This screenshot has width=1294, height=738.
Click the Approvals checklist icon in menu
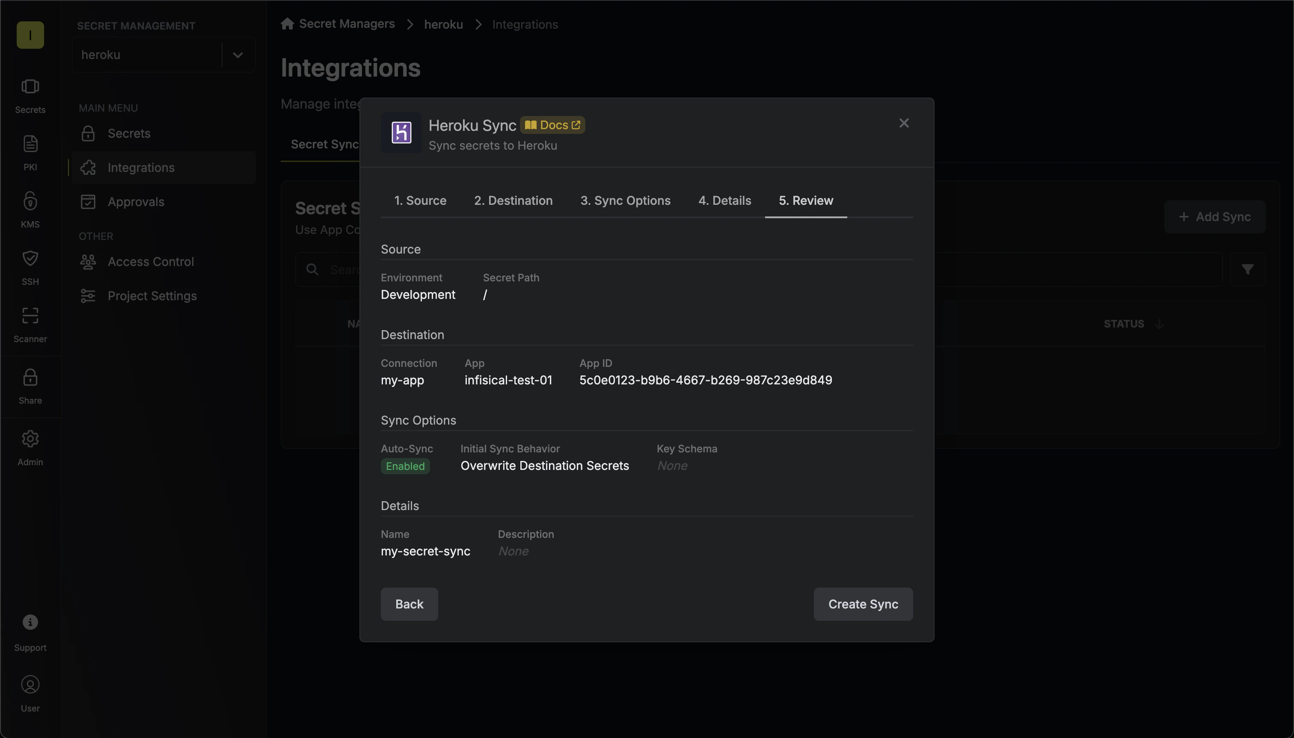[x=88, y=202]
